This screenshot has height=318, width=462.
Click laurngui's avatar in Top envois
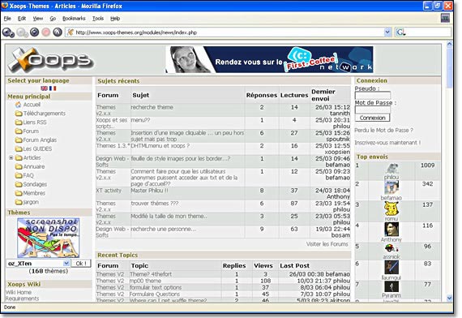[391, 268]
